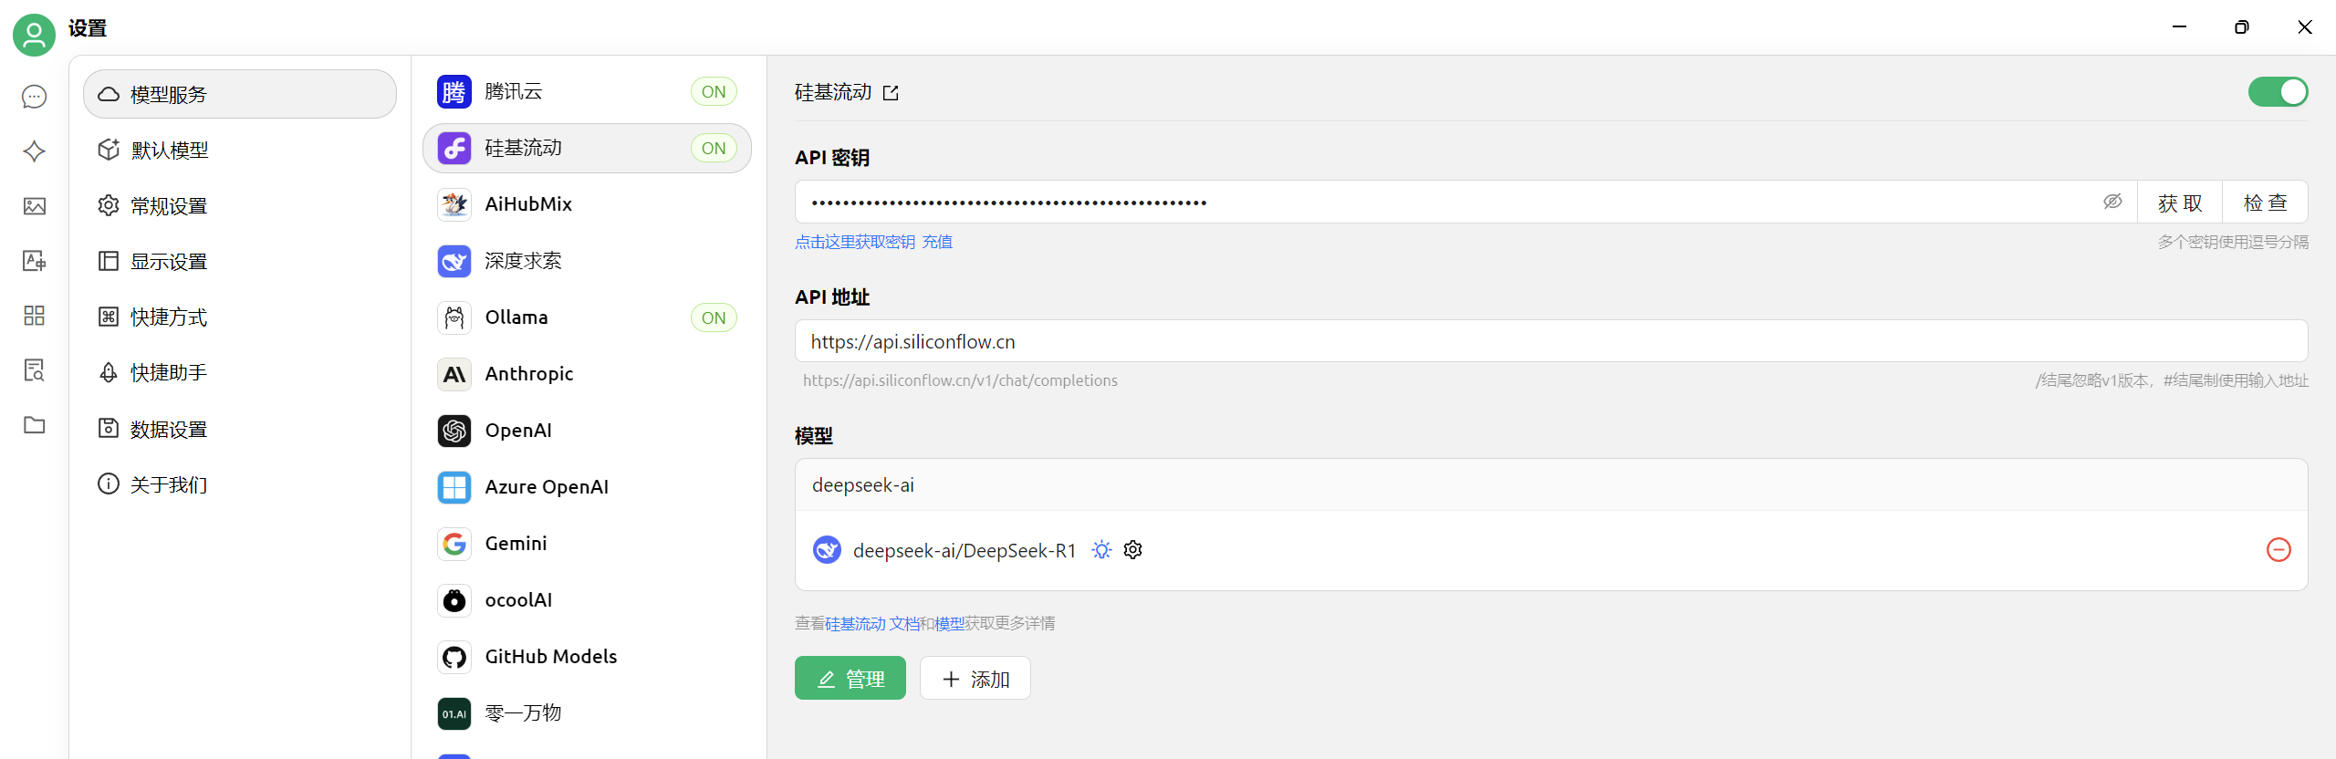Click the Azure OpenAI windows icon
Image resolution: width=2336 pixels, height=759 pixels.
(454, 487)
